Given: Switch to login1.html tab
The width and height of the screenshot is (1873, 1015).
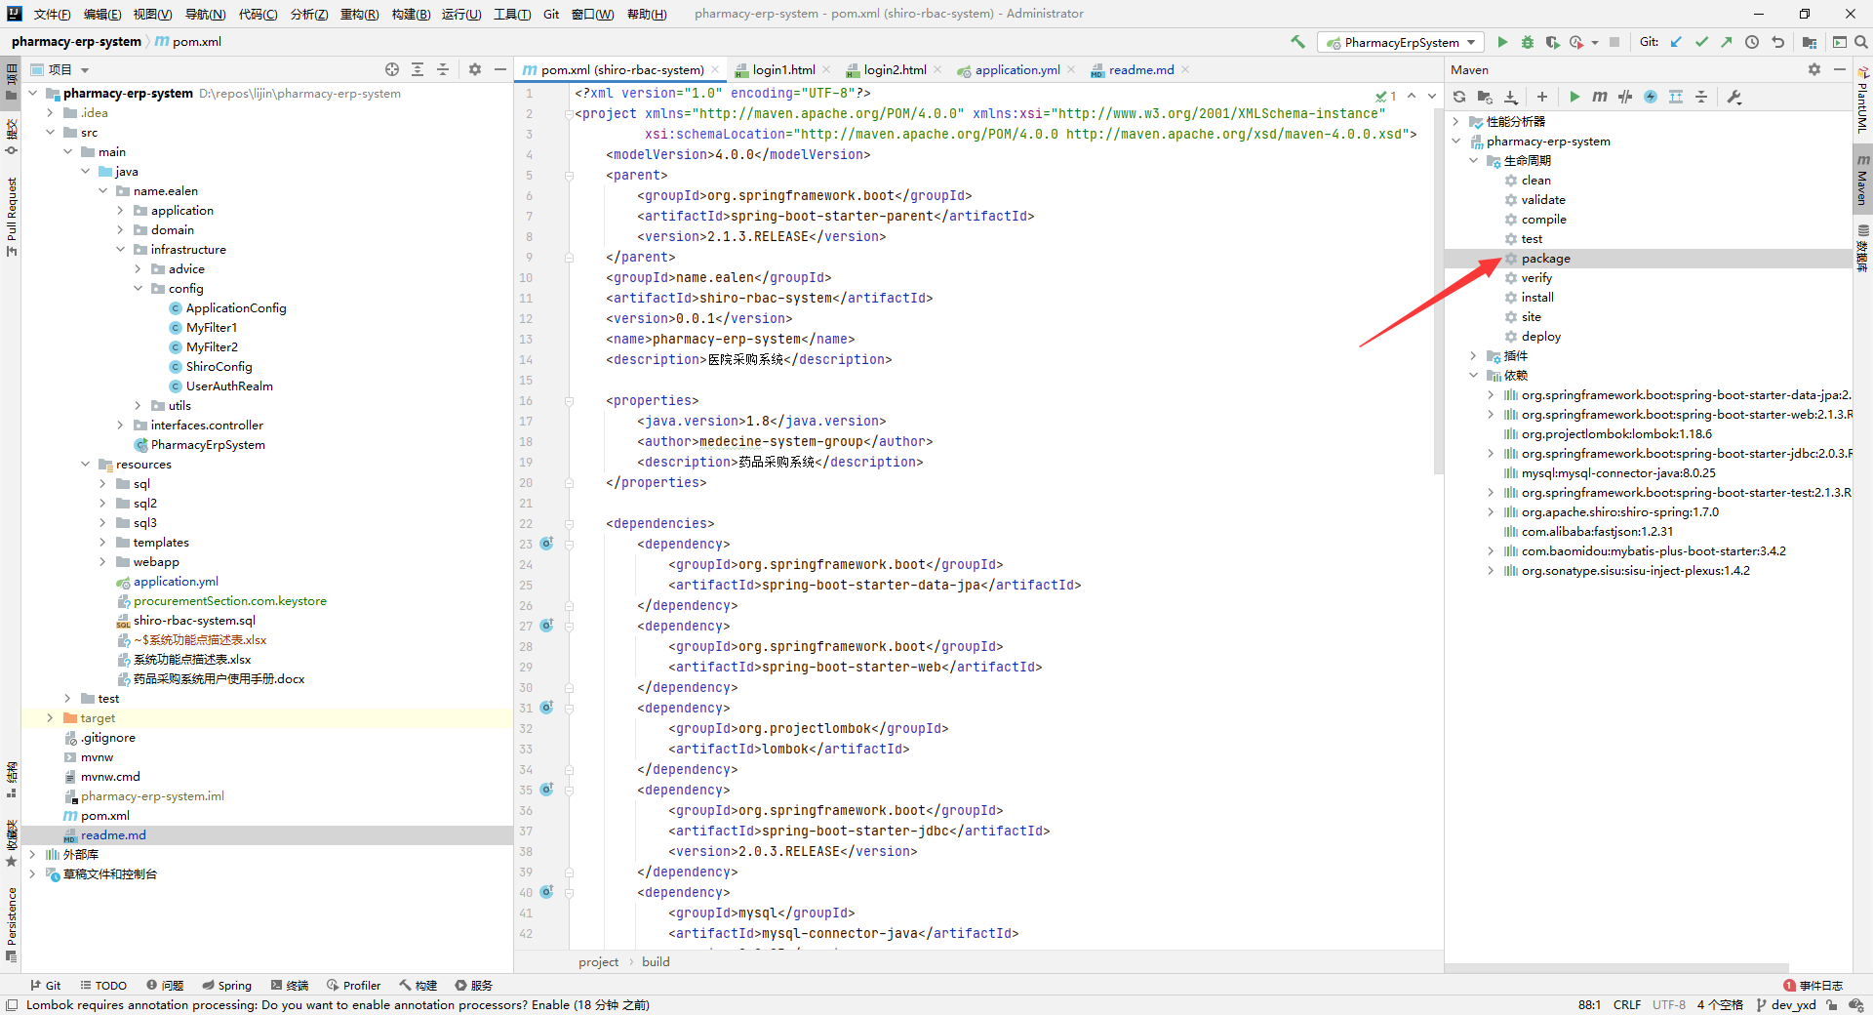Looking at the screenshot, I should click(x=782, y=69).
